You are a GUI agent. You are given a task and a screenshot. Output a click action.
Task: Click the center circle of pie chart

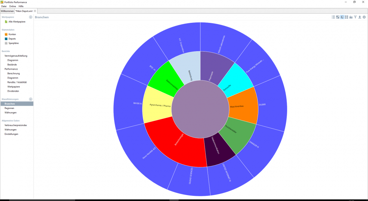pyautogui.click(x=200, y=109)
